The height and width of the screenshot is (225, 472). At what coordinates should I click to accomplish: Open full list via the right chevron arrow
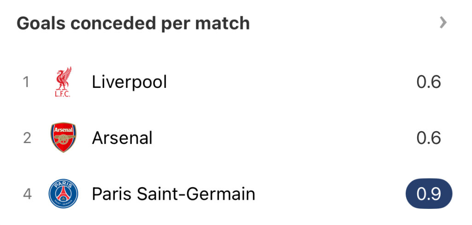pos(443,23)
